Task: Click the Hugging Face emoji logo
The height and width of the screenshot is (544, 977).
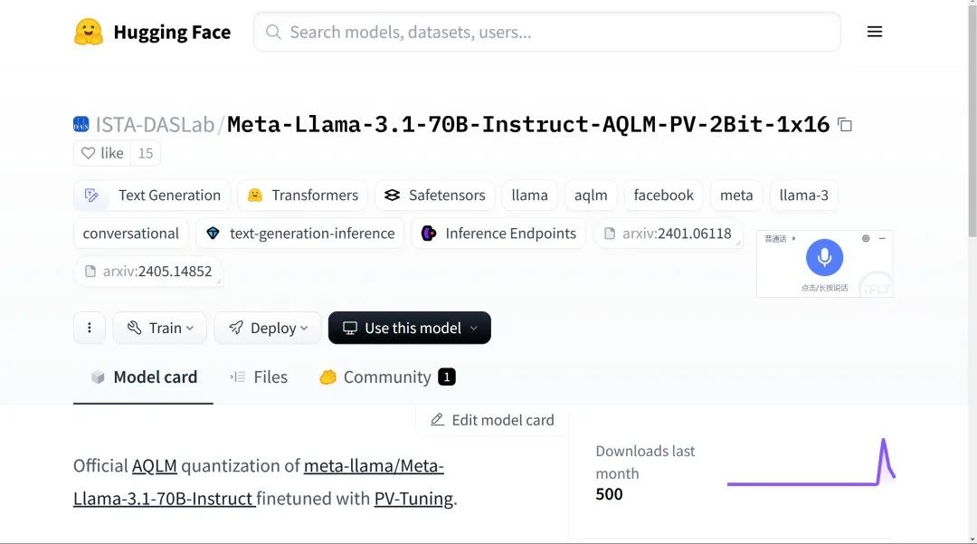Action: [x=89, y=32]
